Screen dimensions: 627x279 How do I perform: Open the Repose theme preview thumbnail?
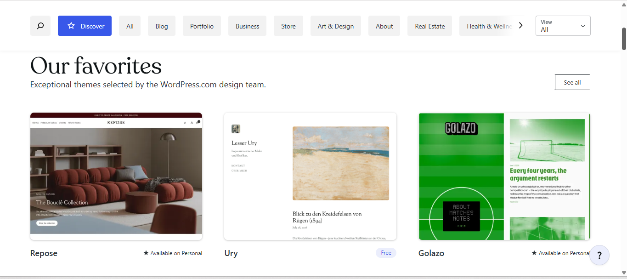click(116, 176)
